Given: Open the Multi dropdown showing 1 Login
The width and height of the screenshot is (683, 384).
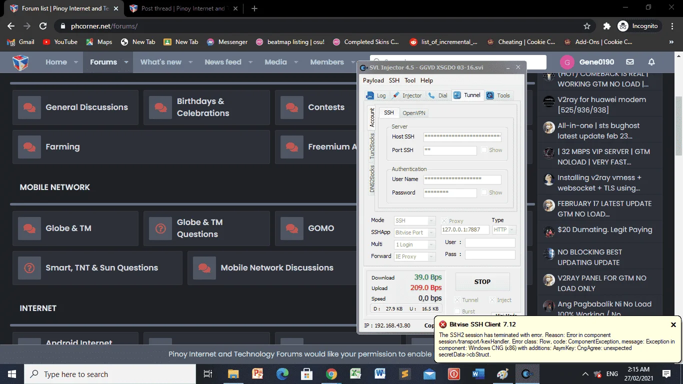Looking at the screenshot, I should click(414, 244).
